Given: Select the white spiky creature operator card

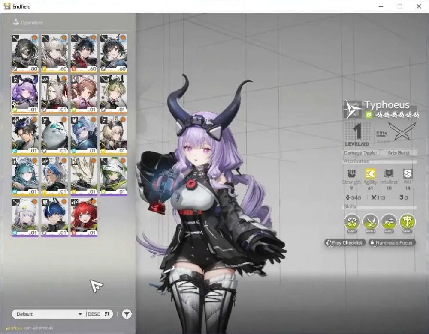Looking at the screenshot, I should coord(84,176).
